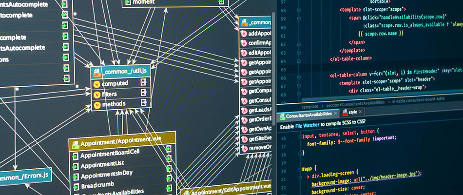Viewport: 463px width, 195px height.
Task: Click the _common_/util.js file icon
Action: pos(97,73)
